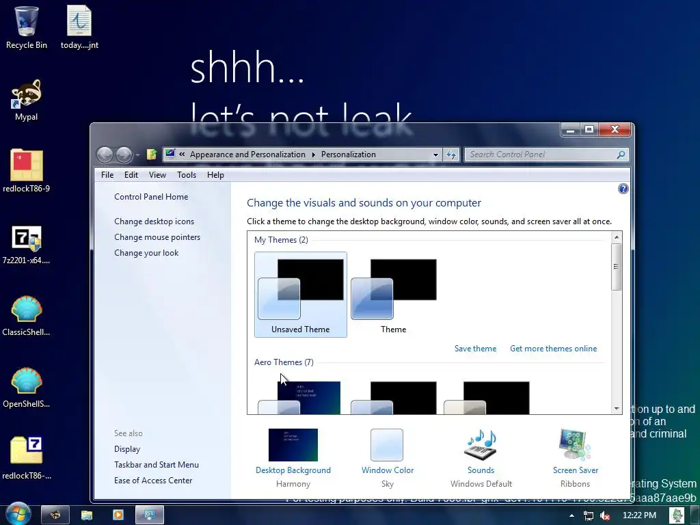Open Change your look link
This screenshot has width=700, height=525.
pyautogui.click(x=146, y=253)
